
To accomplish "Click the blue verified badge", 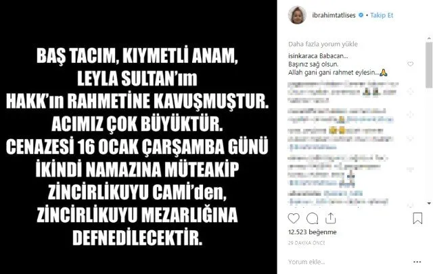I will pos(361,15).
